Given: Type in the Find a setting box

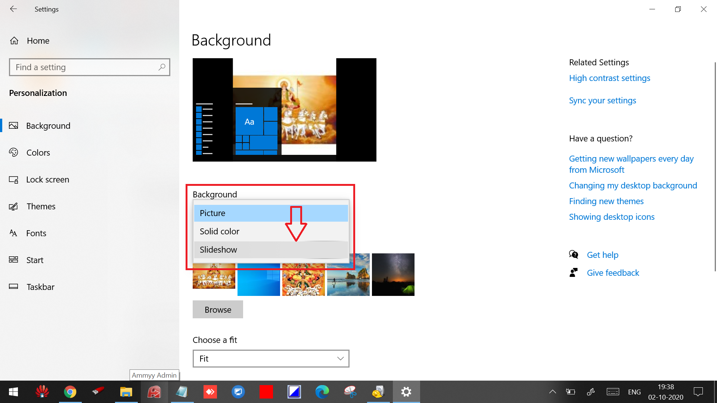Looking at the screenshot, I should click(x=84, y=67).
